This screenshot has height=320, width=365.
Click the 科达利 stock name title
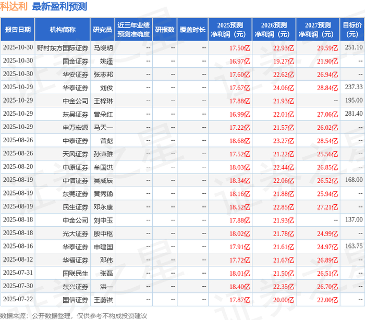tap(14, 7)
